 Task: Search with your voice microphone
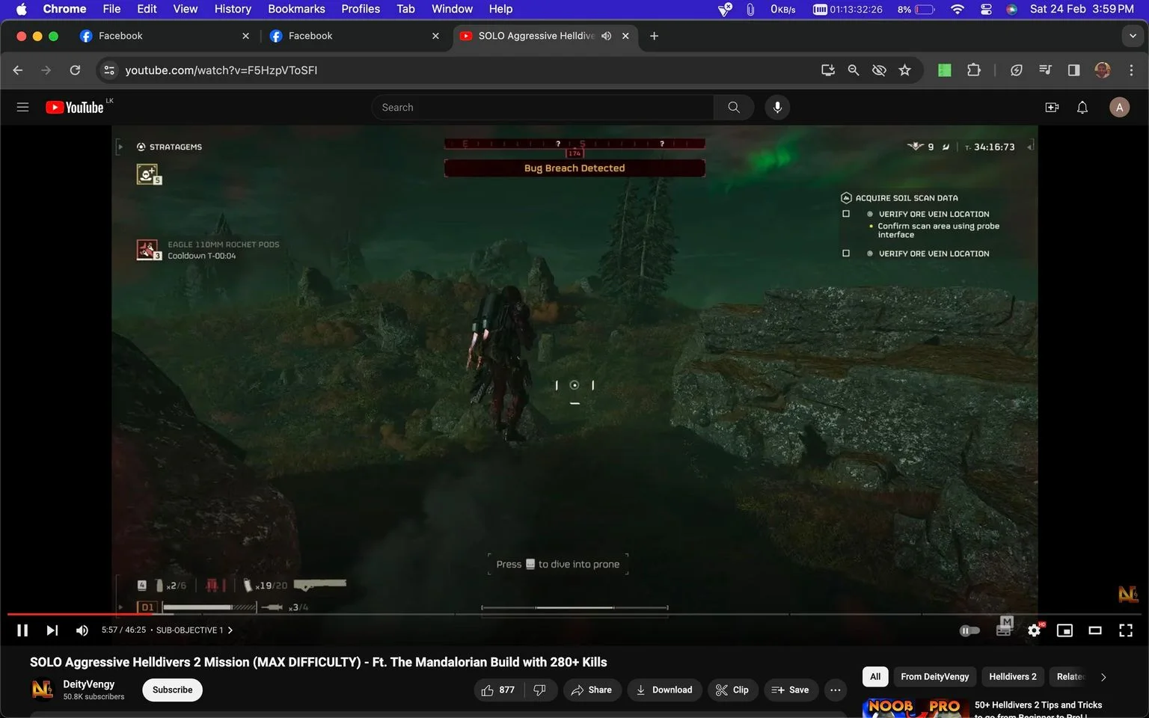pos(777,107)
